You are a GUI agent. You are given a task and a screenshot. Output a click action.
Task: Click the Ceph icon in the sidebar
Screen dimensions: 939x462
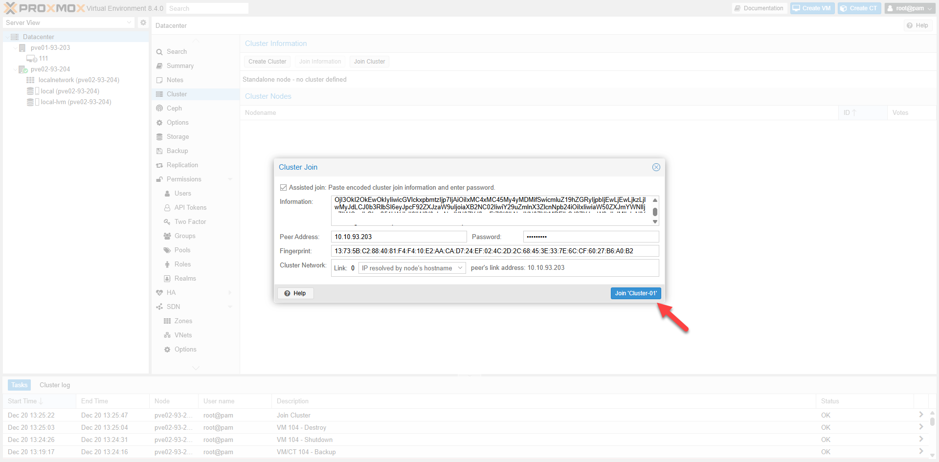click(x=159, y=108)
